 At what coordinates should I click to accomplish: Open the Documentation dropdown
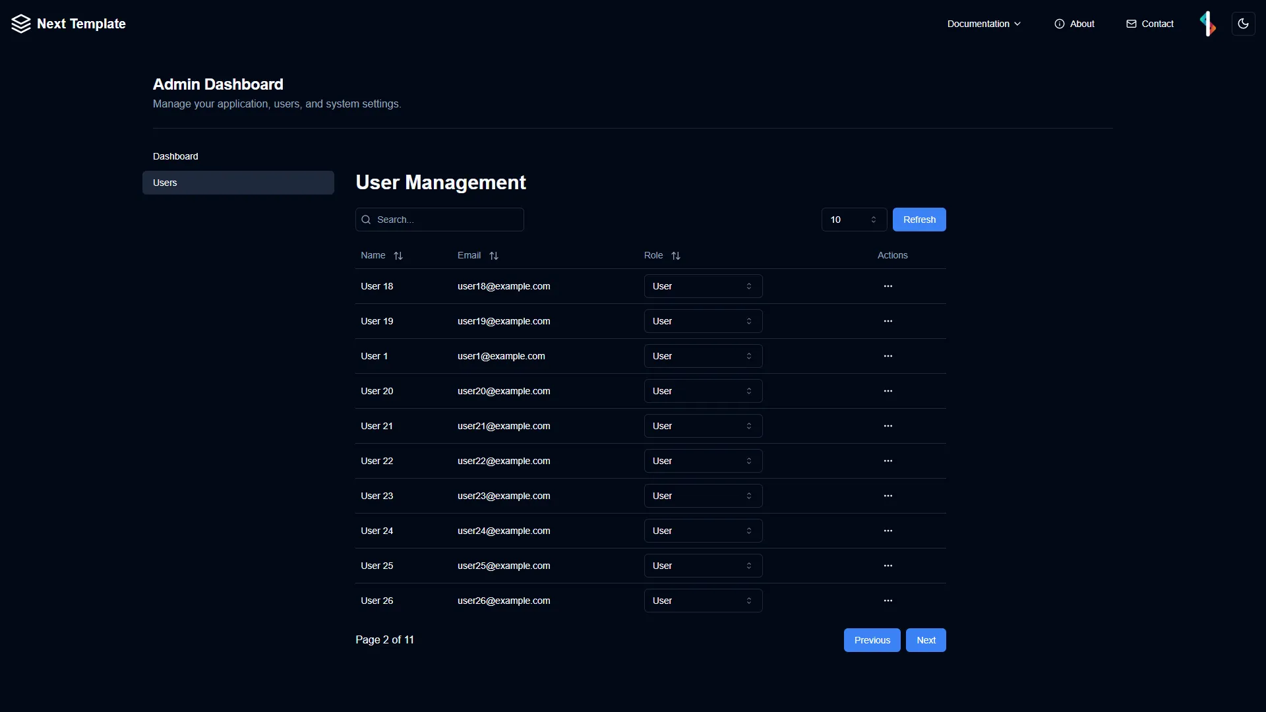pos(984,24)
